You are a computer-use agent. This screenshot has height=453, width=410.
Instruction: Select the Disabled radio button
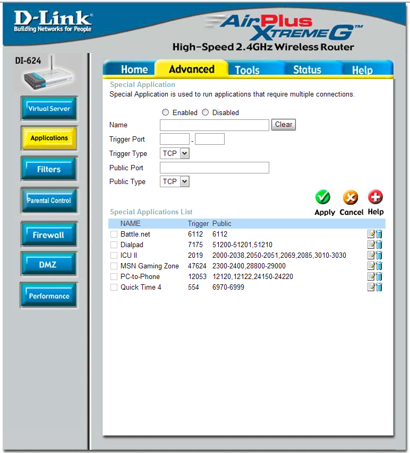tap(205, 112)
